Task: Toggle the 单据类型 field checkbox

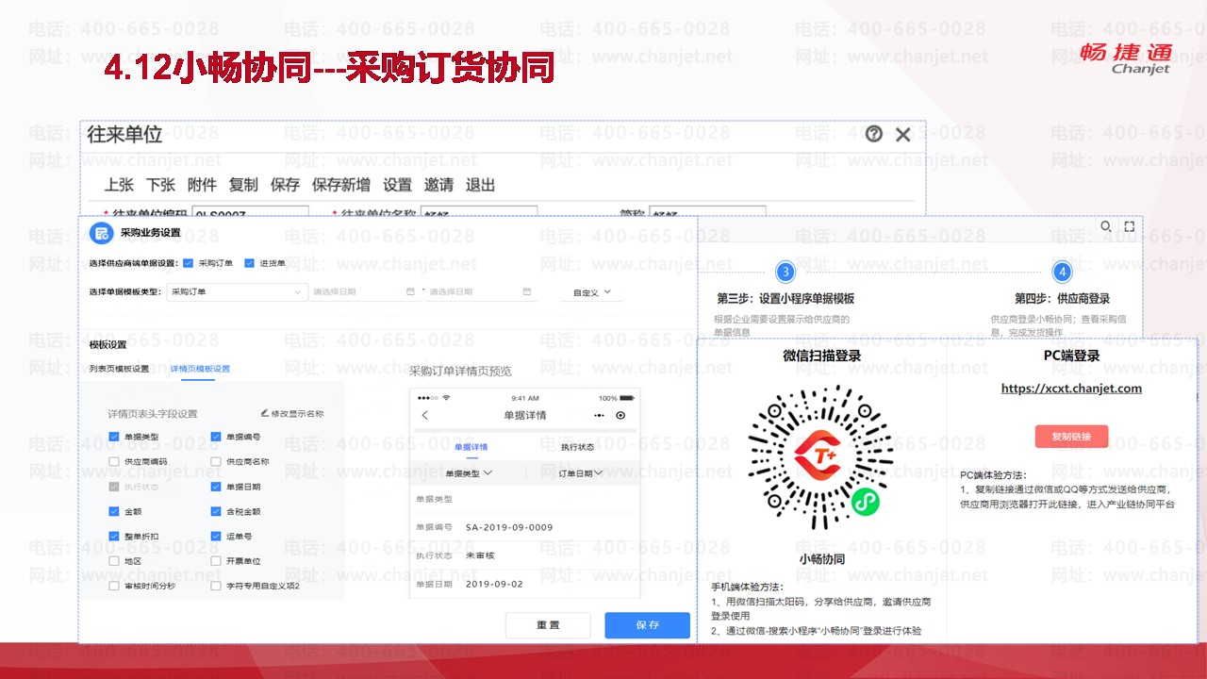Action: point(114,437)
